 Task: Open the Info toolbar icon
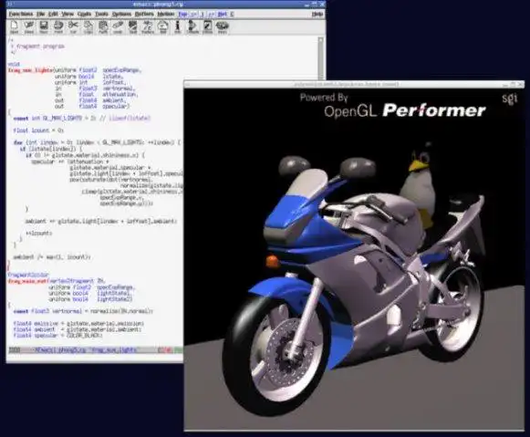pos(178,27)
